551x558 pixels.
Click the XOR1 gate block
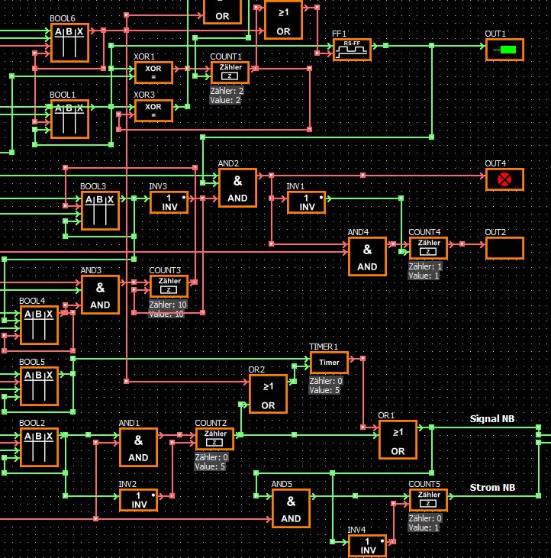tap(153, 73)
